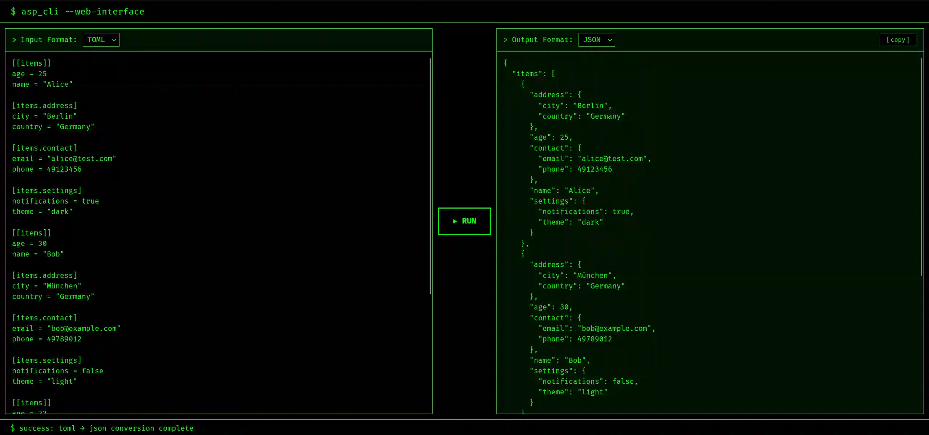The width and height of the screenshot is (929, 435).
Task: Click the theme = dark line in editor
Action: [42, 212]
